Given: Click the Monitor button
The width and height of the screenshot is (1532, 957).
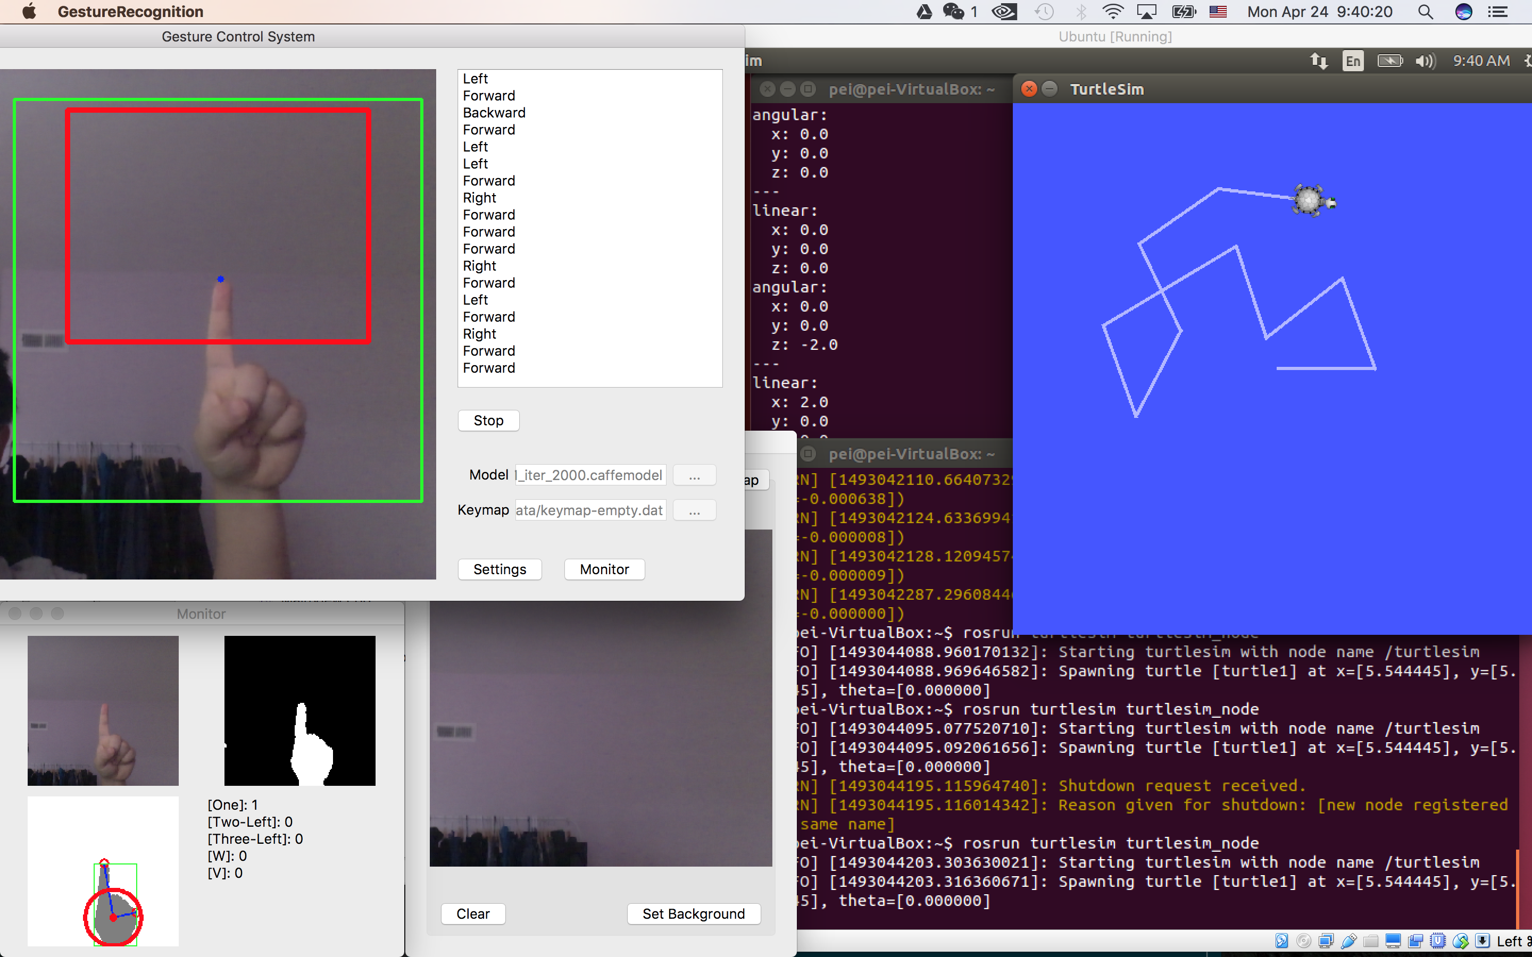Looking at the screenshot, I should coord(604,569).
